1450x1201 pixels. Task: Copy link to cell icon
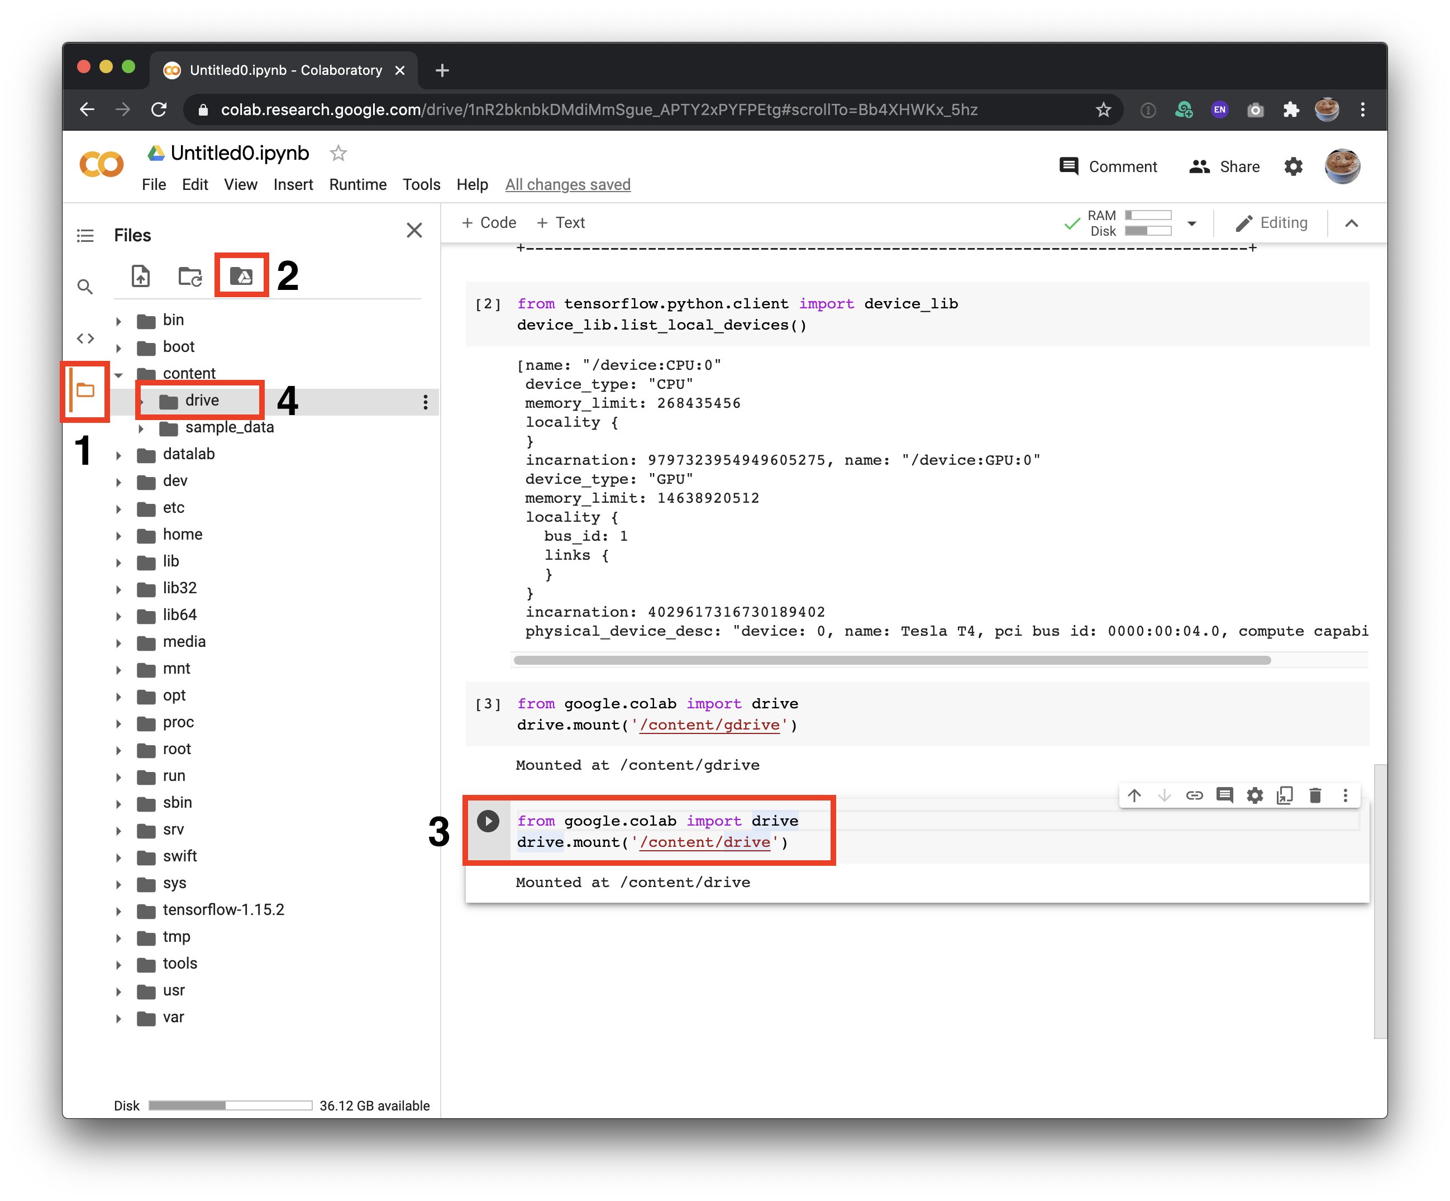tap(1195, 795)
